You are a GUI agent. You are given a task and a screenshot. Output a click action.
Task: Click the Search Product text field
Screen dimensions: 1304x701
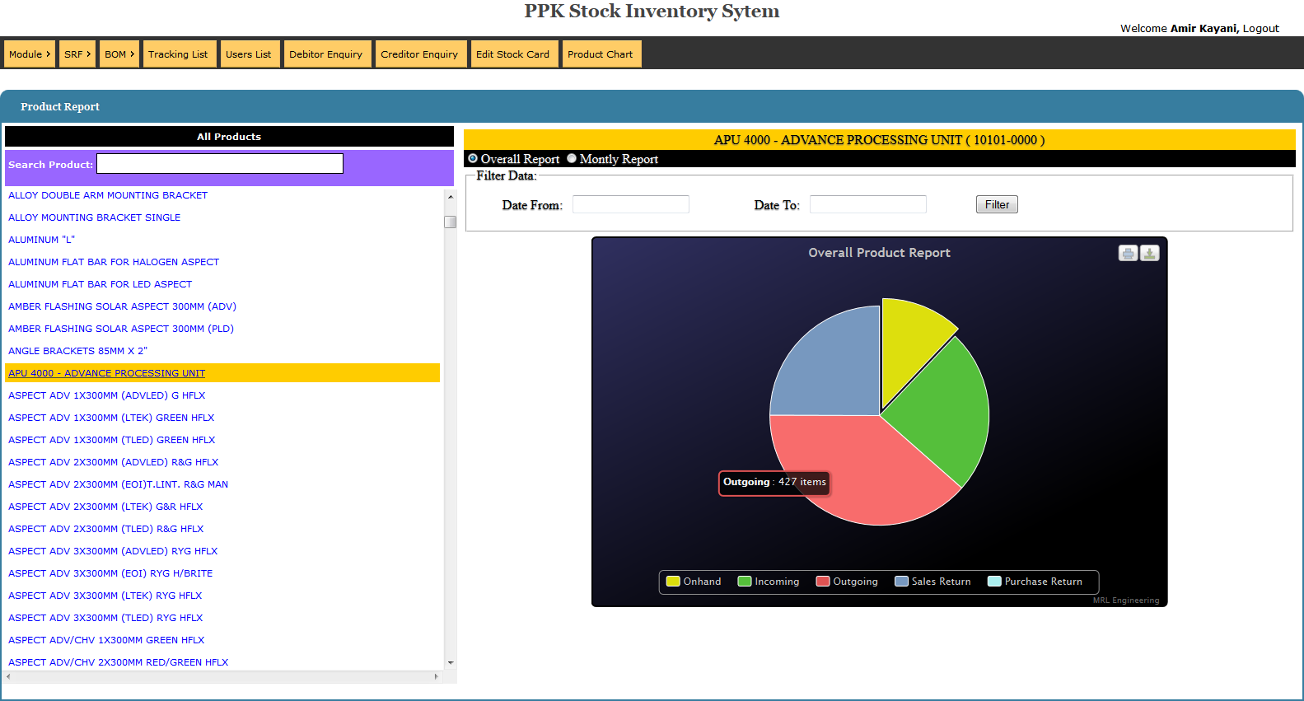click(x=220, y=164)
